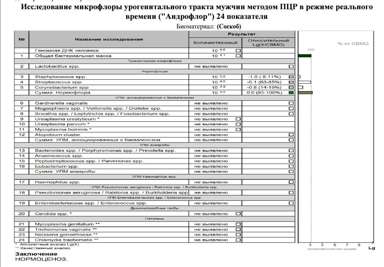The width and height of the screenshot is (384, 267).
Task: Click the "Патогены" section heading
Action: (x=155, y=219)
